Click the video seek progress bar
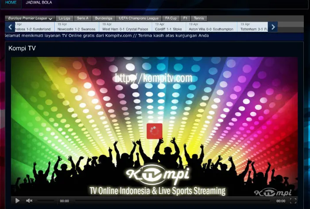 [173, 201]
